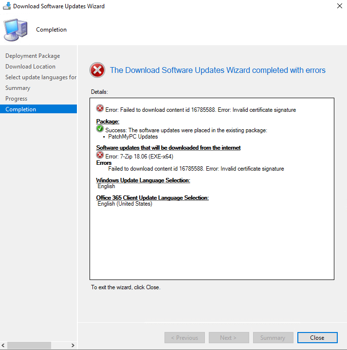Click sidebar scrollbar left arrow

coord(3,345)
